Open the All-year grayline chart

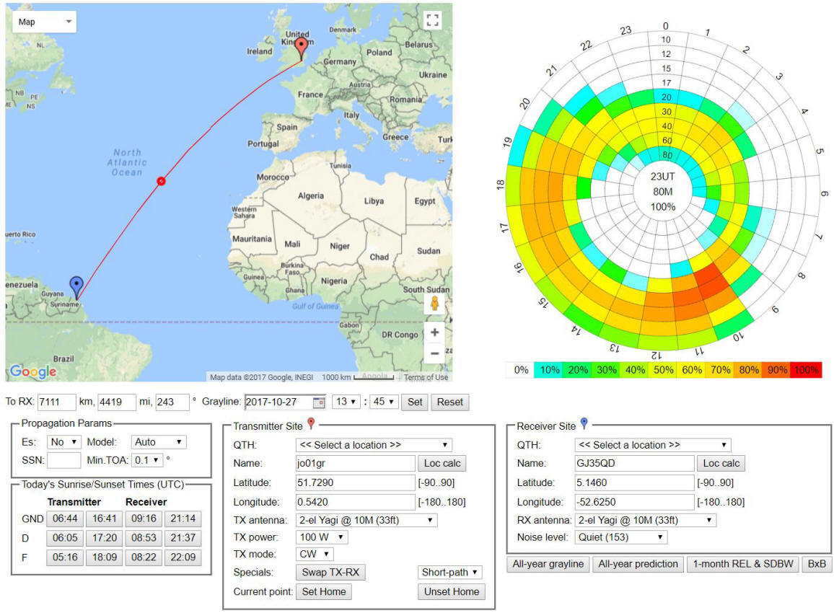548,564
